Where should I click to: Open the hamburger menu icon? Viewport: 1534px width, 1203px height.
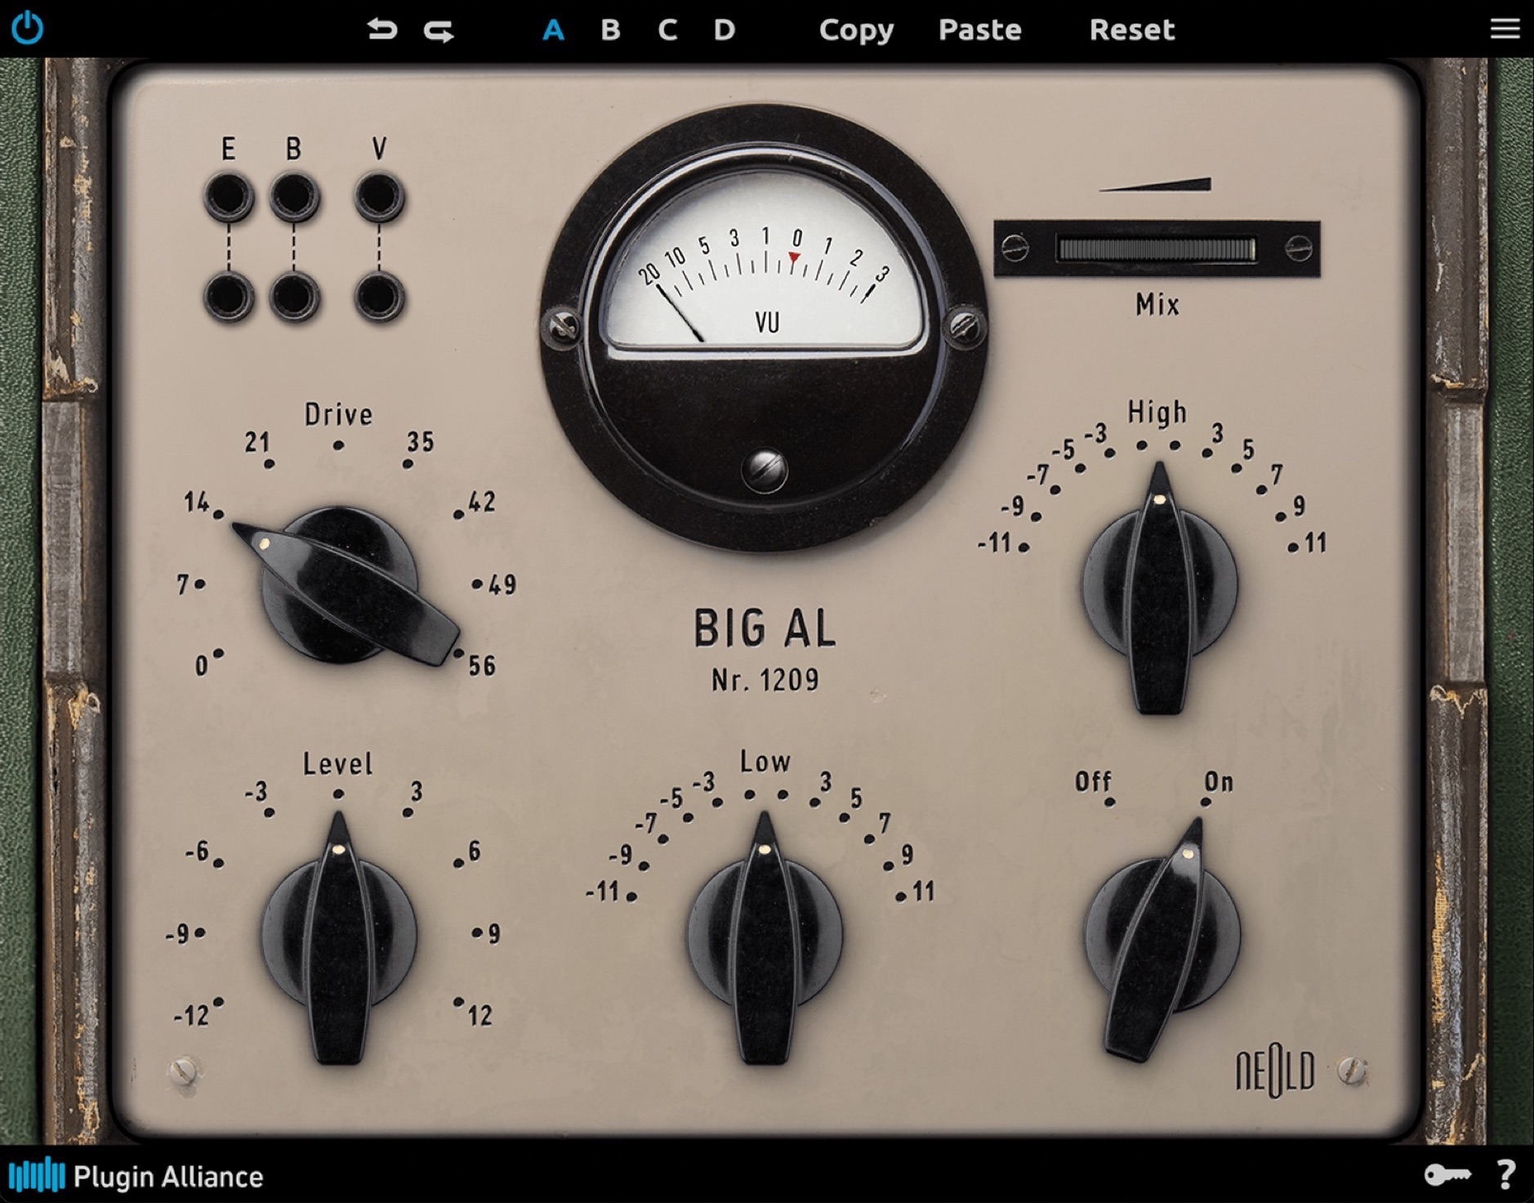coord(1505,29)
